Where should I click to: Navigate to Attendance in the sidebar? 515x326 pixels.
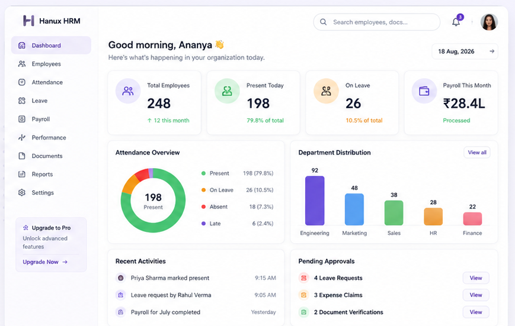51,82
